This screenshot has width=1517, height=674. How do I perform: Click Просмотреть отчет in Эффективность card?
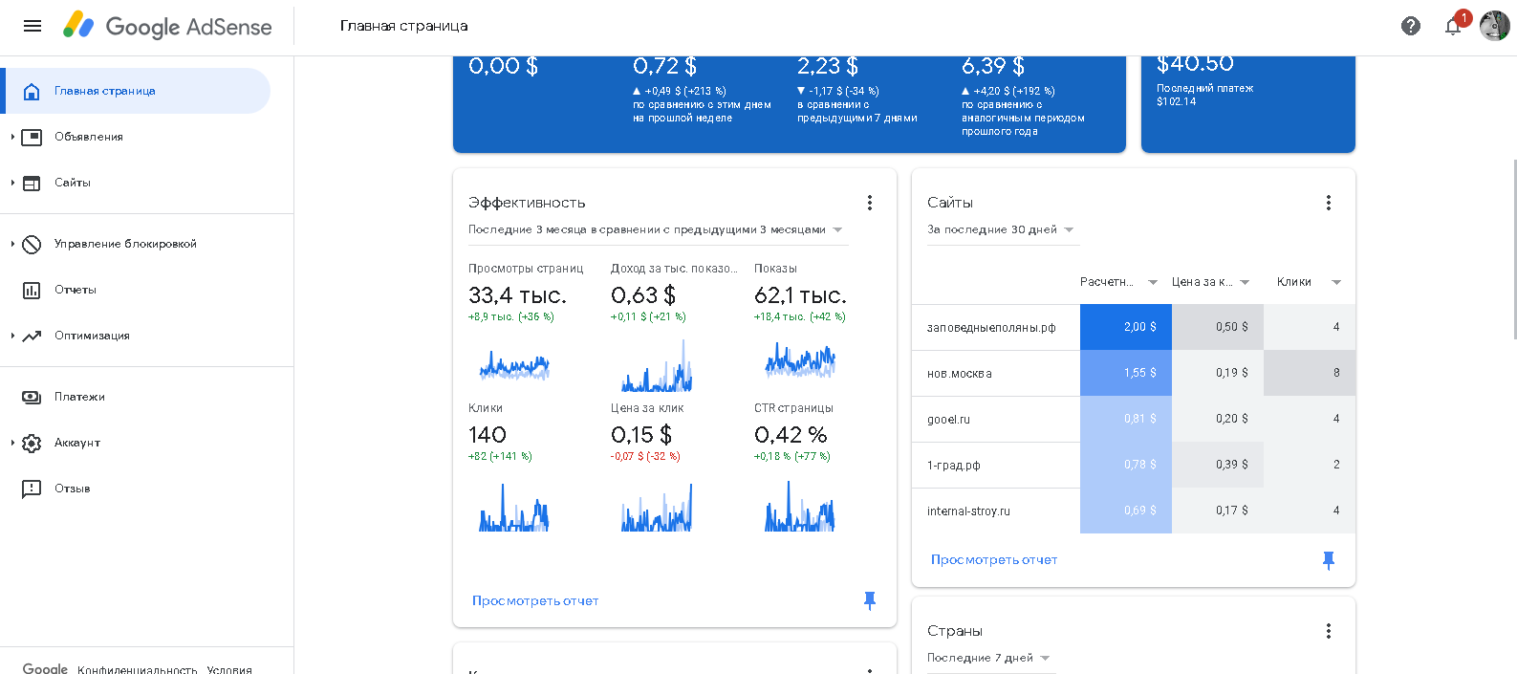point(535,600)
